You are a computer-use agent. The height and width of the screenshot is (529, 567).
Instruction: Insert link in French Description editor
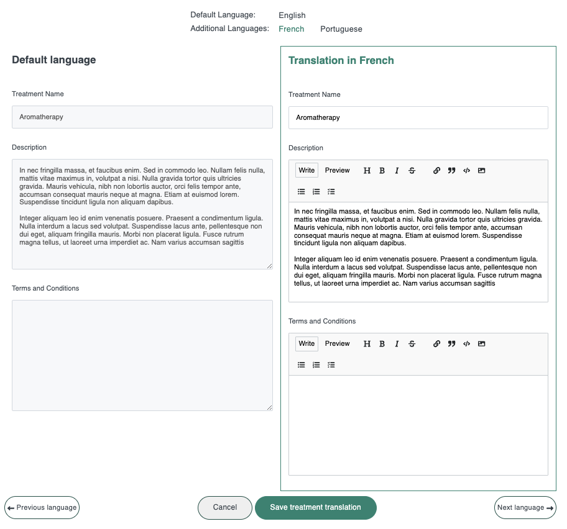436,171
